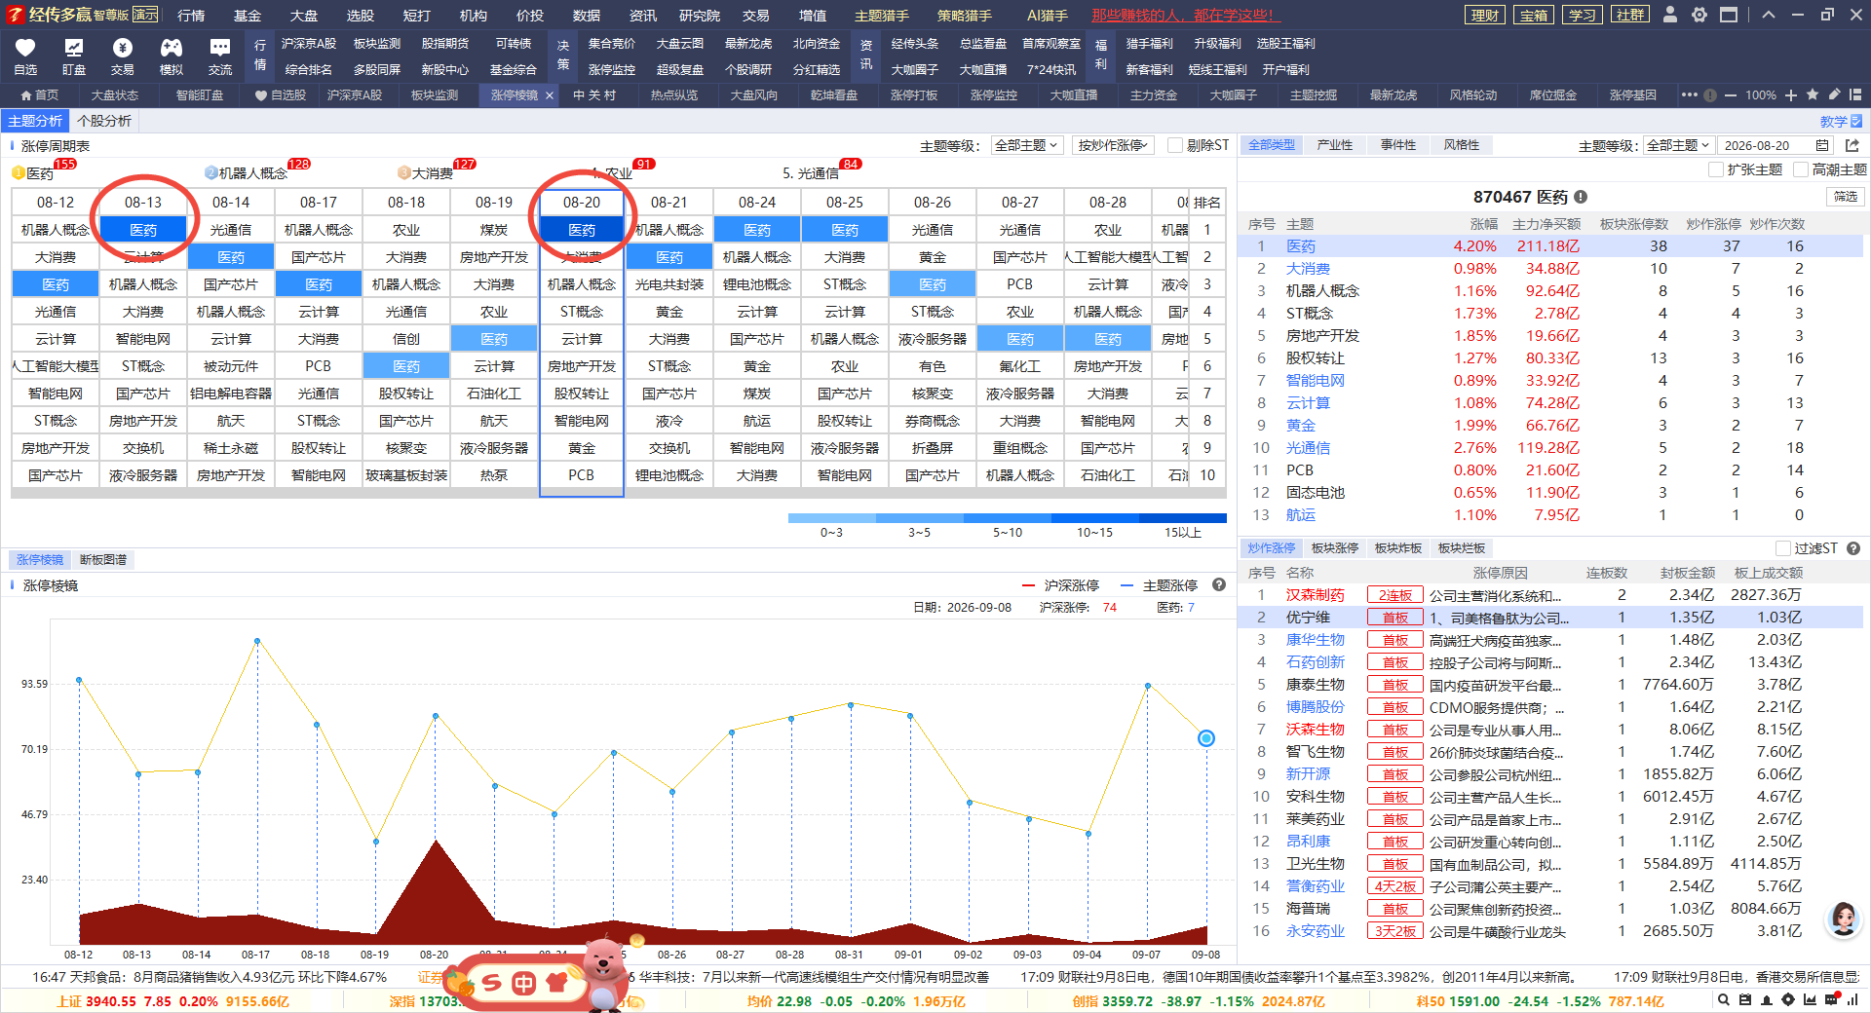Close the 涨停棱镜 tab

550,95
